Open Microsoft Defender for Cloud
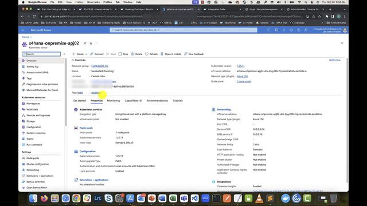The height and width of the screenshot is (206, 367). coord(42,90)
